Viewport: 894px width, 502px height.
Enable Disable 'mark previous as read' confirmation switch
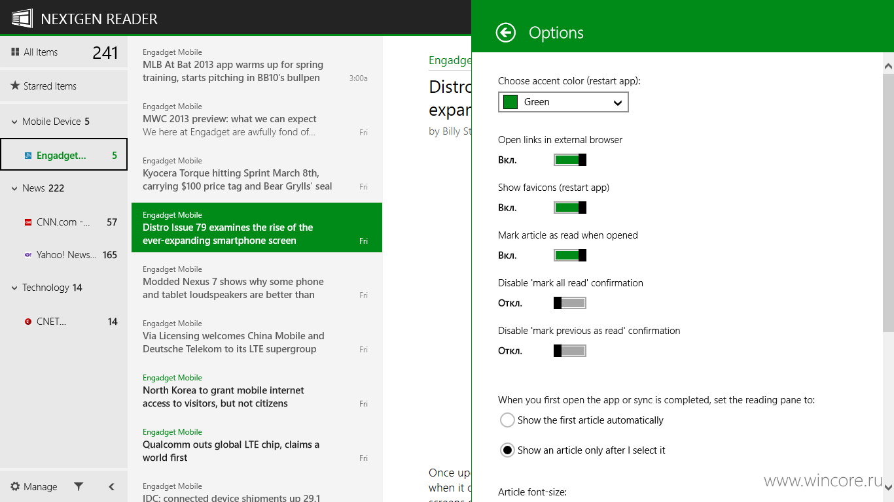click(570, 351)
